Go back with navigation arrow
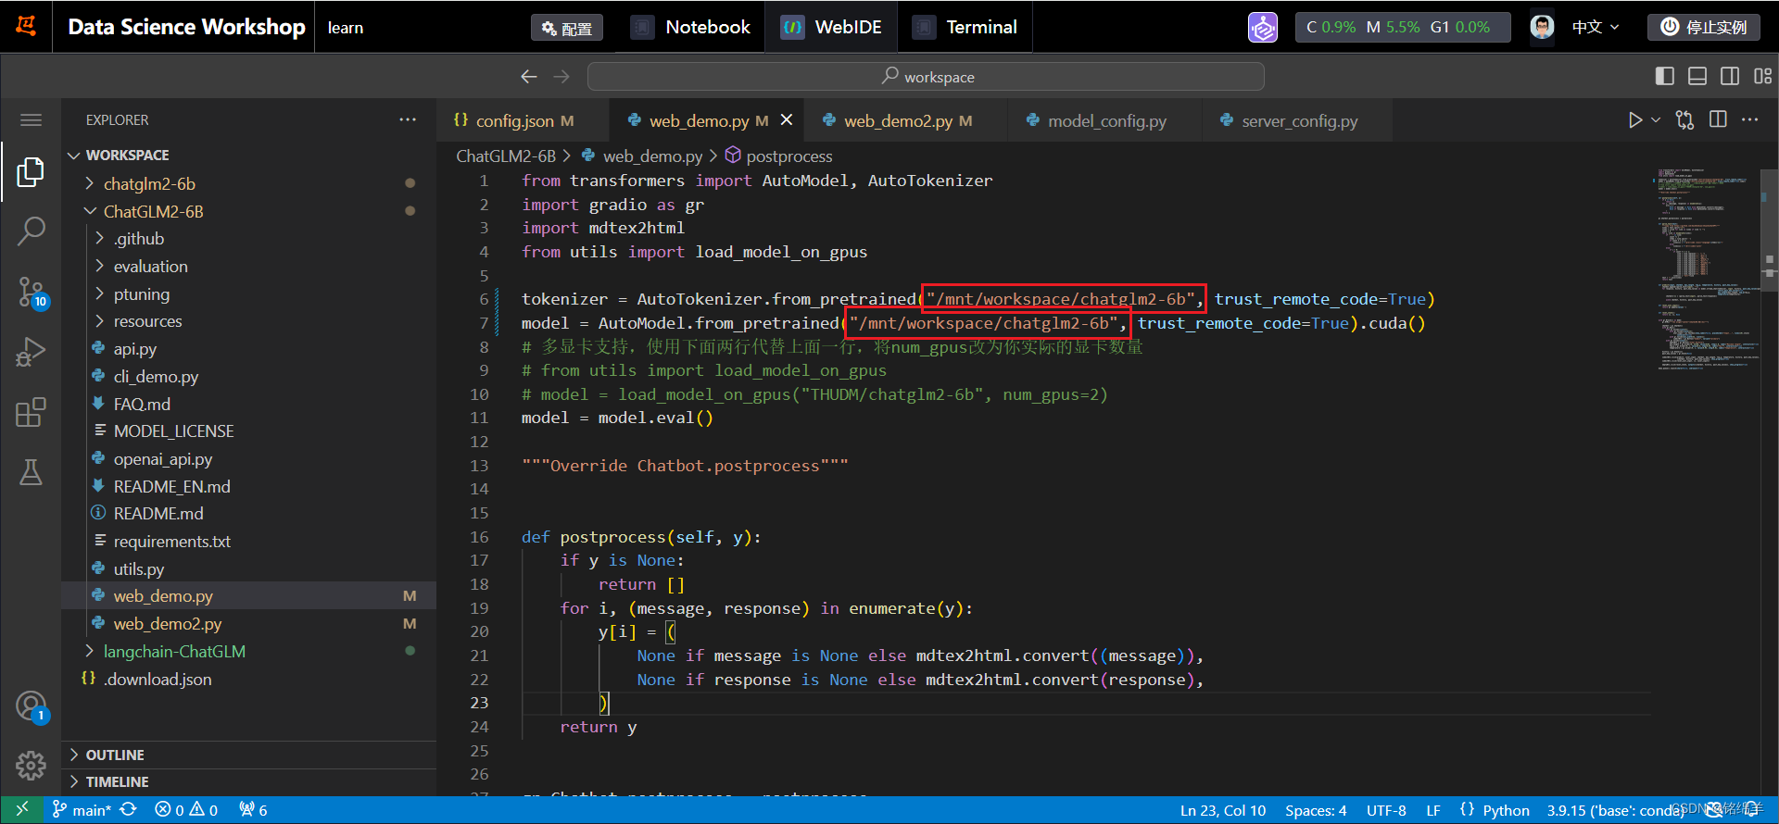Viewport: 1779px width, 824px height. tap(529, 77)
